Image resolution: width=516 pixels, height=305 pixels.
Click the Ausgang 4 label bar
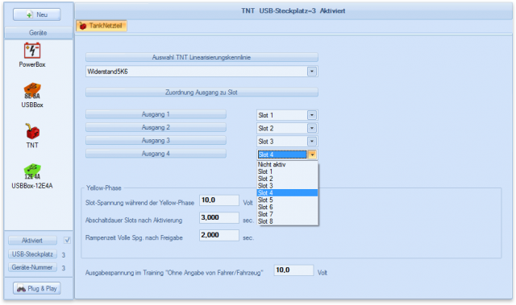(156, 154)
